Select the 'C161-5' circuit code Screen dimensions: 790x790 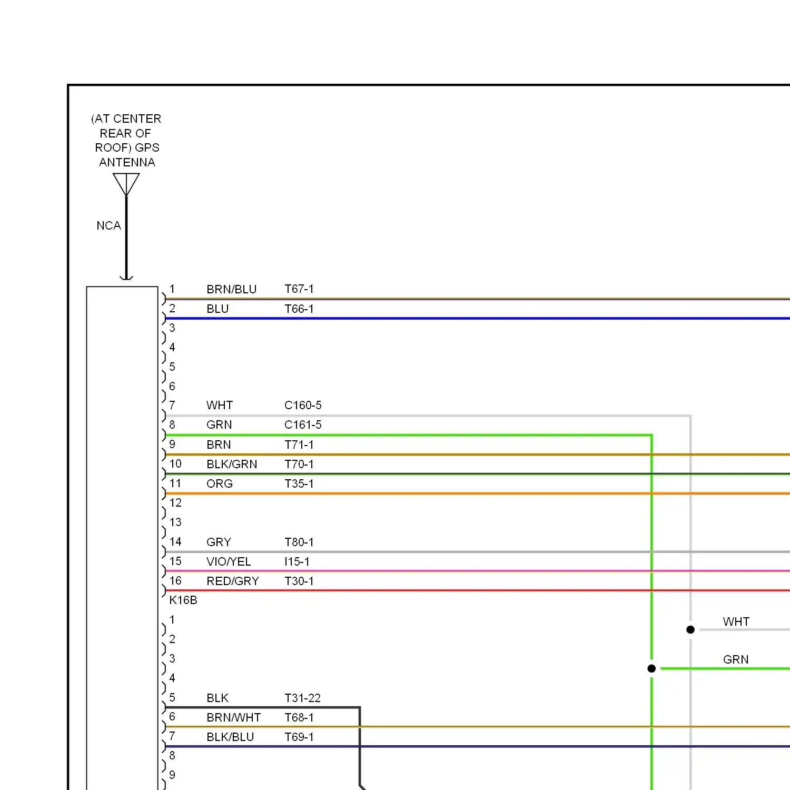coord(303,425)
